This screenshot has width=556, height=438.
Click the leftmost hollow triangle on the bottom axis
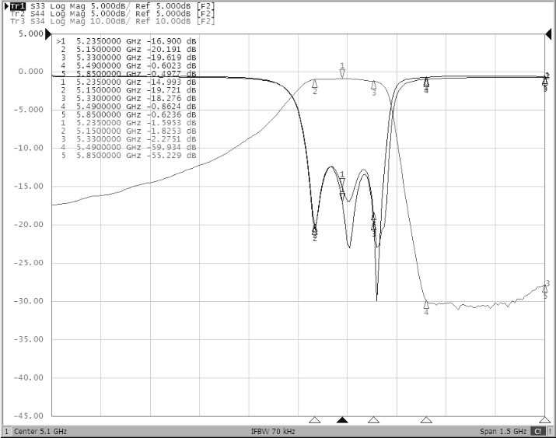pos(314,420)
